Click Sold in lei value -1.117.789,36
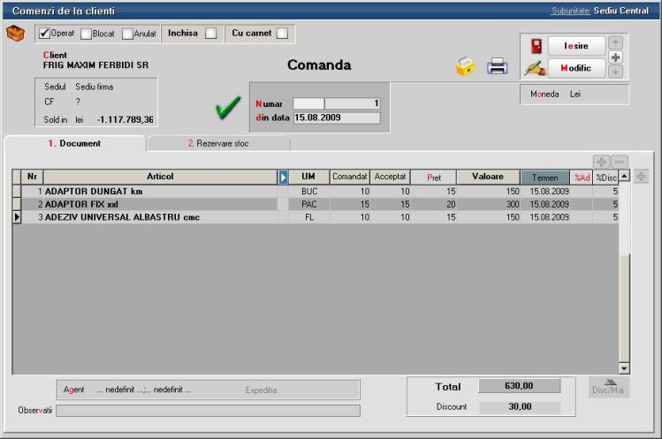Screen dimensions: 662x439 coord(126,120)
